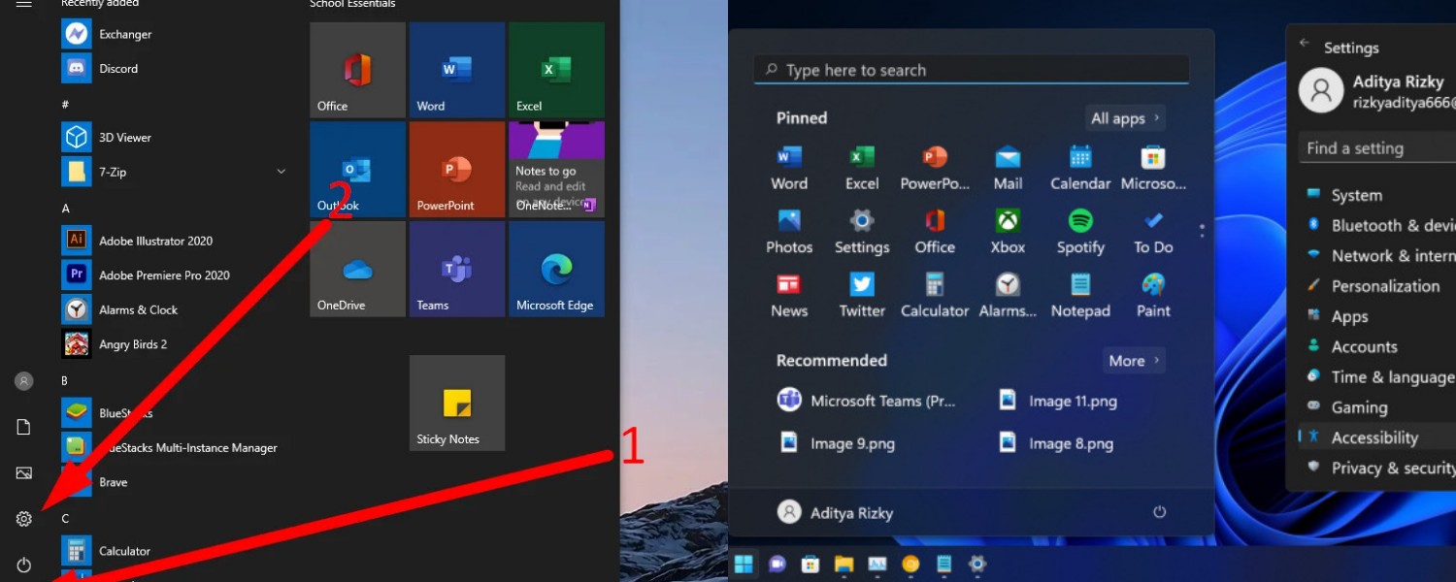
Task: Launch File Explorer from the taskbar
Action: pyautogui.click(x=843, y=565)
